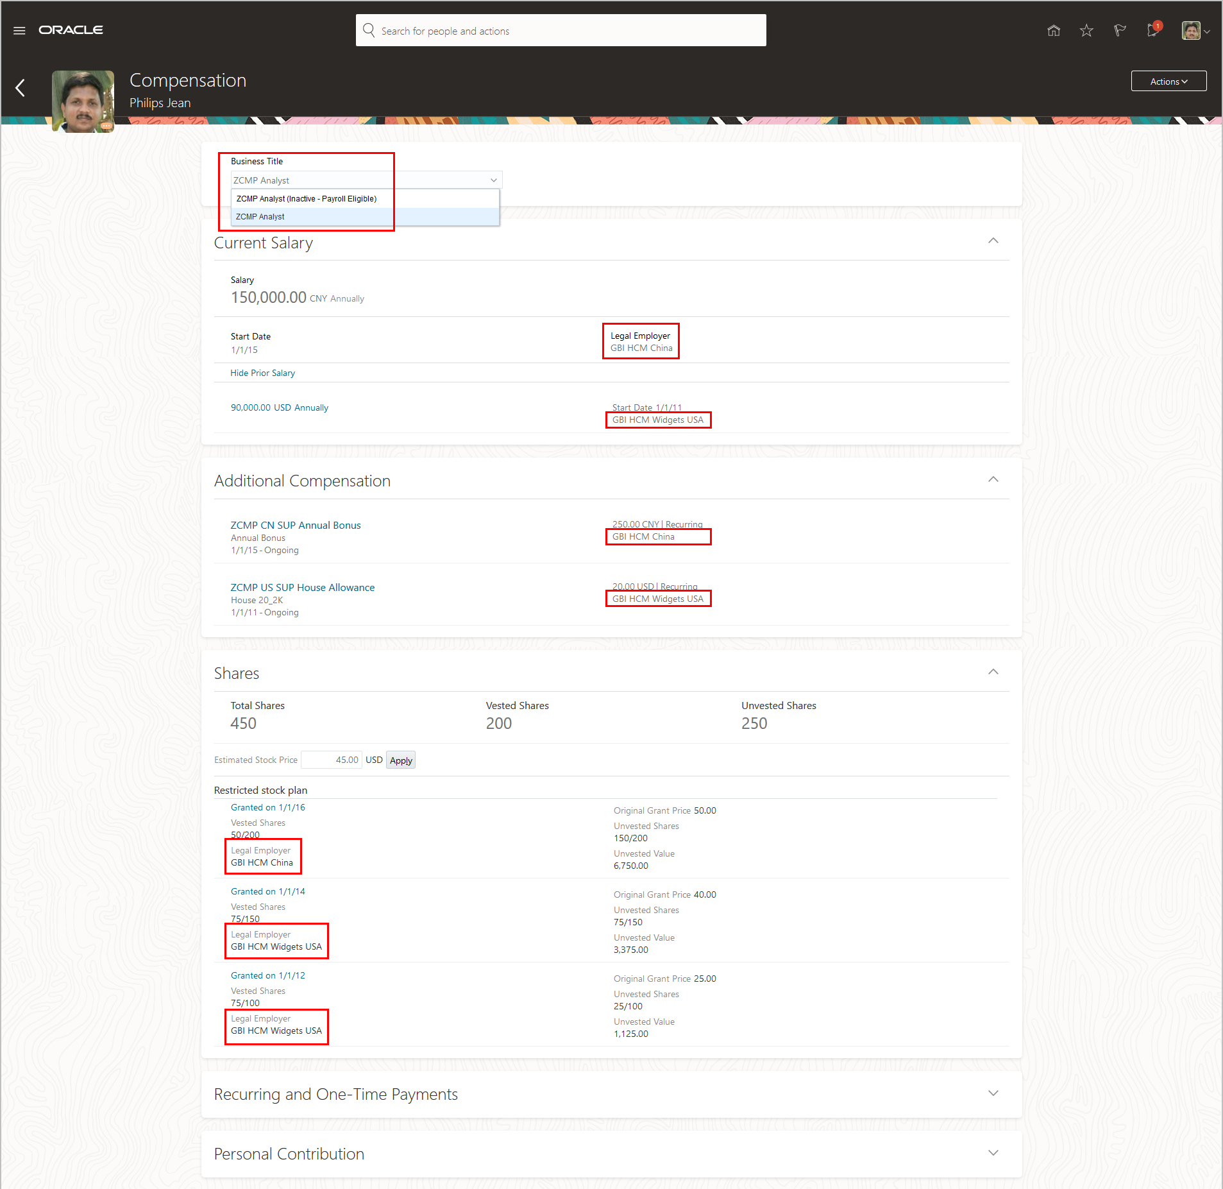Collapse the Current Salary section
Viewport: 1223px width, 1189px height.
993,241
